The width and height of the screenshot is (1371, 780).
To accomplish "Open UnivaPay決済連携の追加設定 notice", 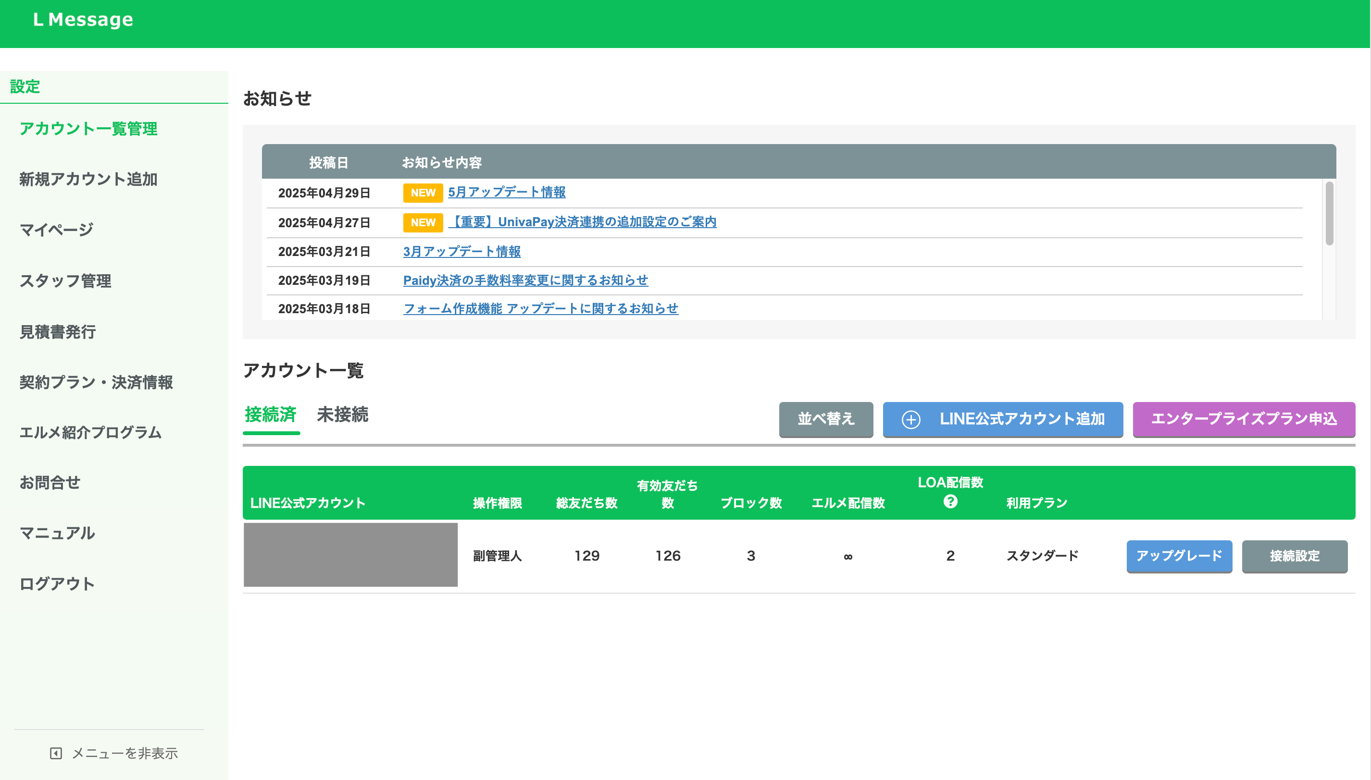I will pos(582,221).
